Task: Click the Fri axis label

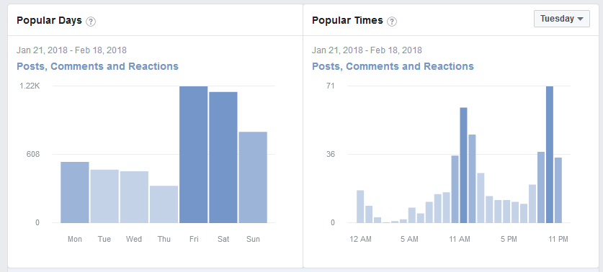Action: [194, 239]
